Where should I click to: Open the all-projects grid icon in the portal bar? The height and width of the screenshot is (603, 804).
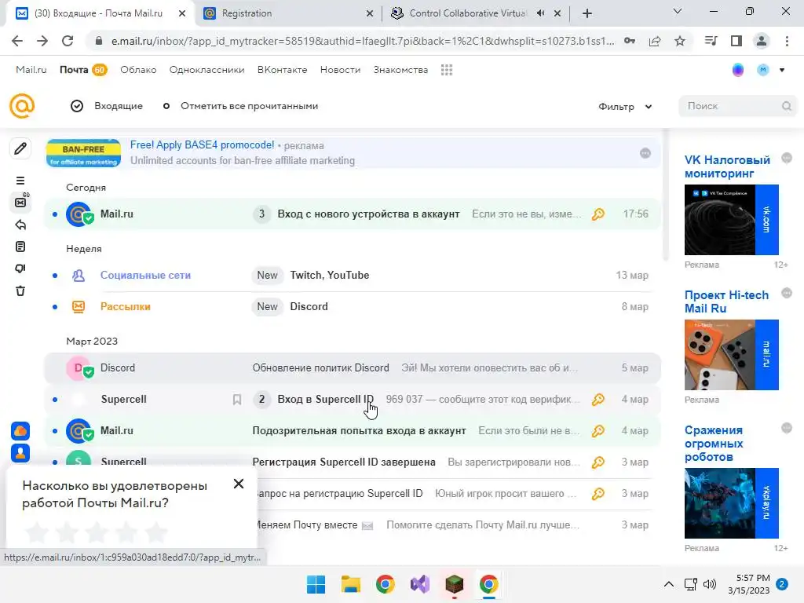(447, 70)
